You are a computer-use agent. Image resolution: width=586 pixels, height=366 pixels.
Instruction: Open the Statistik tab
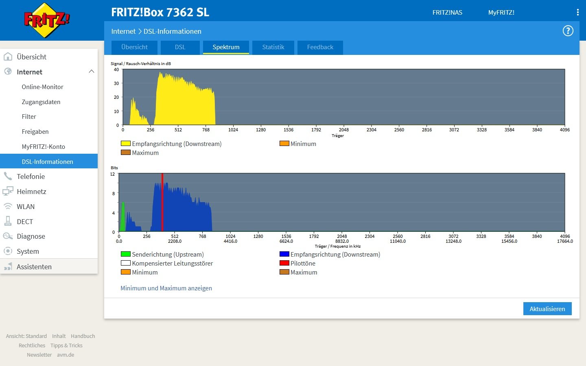273,47
